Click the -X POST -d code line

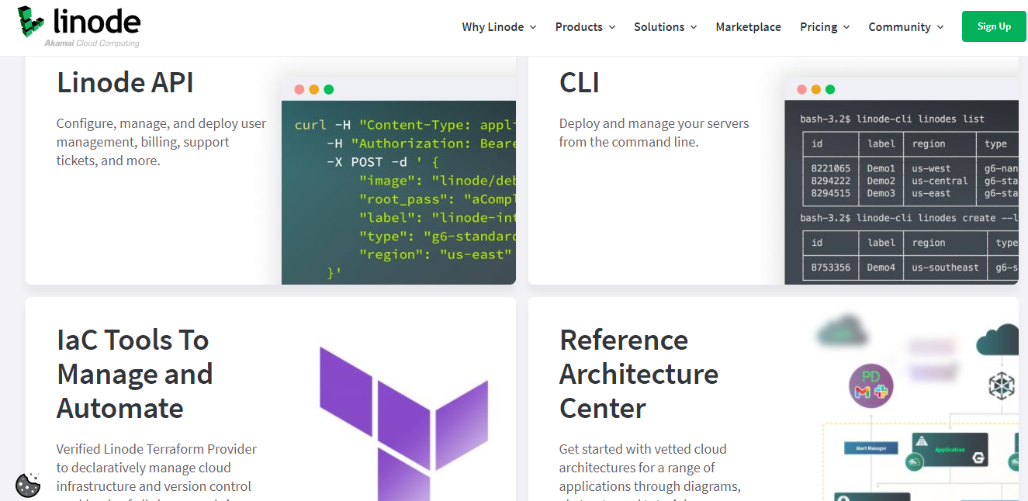[383, 162]
